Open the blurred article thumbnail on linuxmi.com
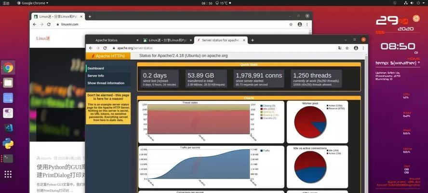Viewport: 428px width, 193px height. pyautogui.click(x=57, y=95)
